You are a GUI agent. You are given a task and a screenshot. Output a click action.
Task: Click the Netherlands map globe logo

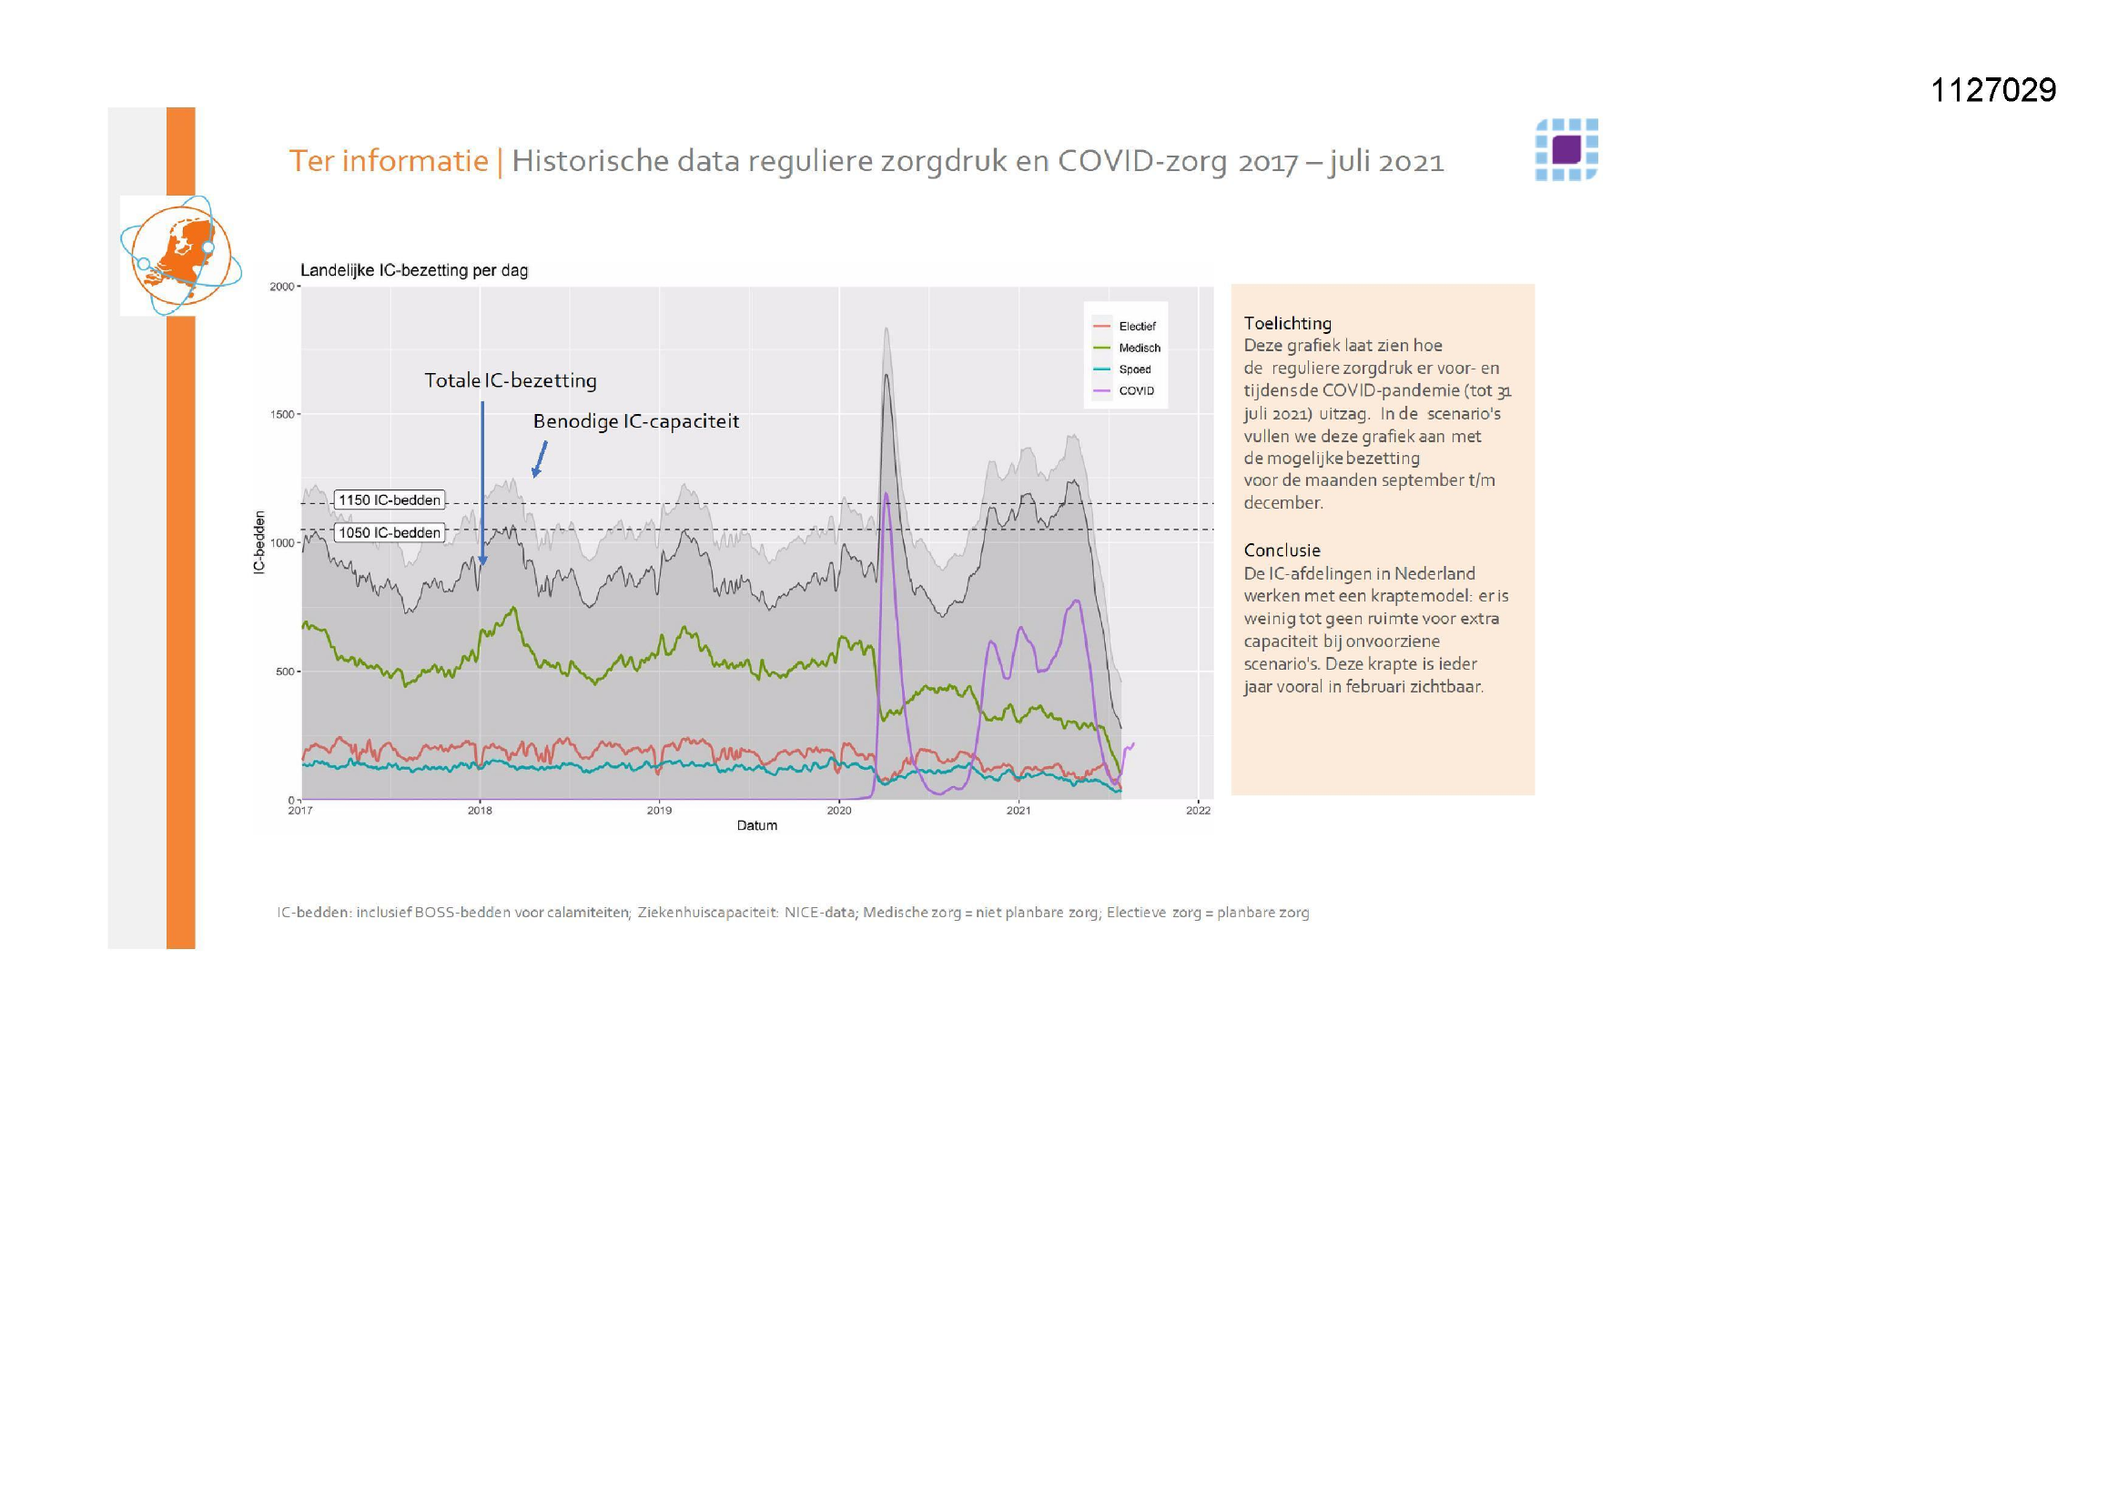click(x=180, y=255)
